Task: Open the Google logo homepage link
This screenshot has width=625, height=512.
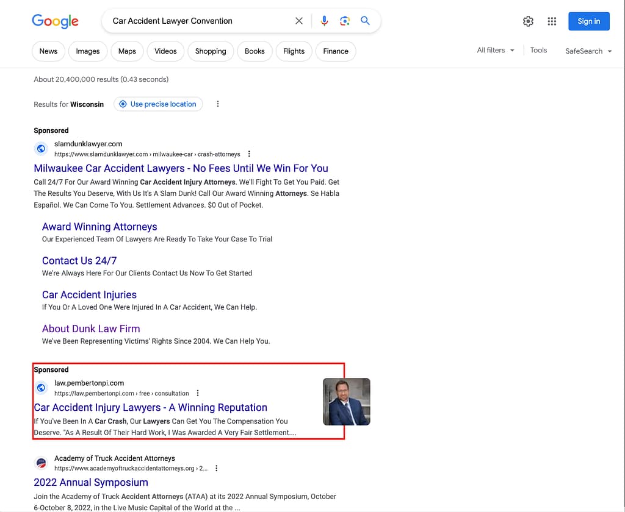Action: click(x=55, y=21)
